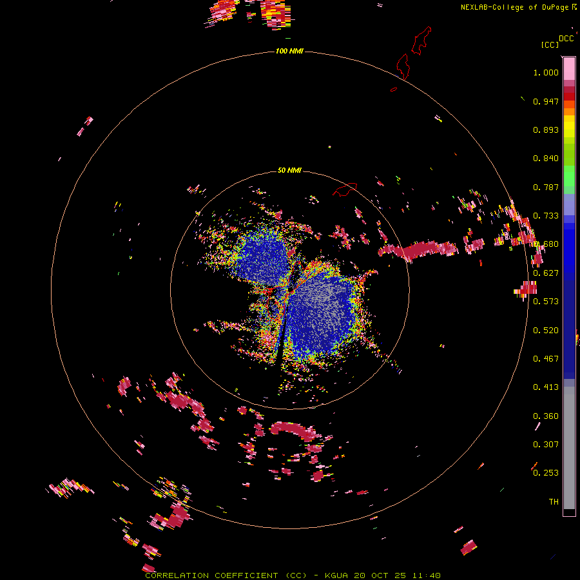The height and width of the screenshot is (580, 580).
Task: Select the 0.467 scale value
Action: 546,359
